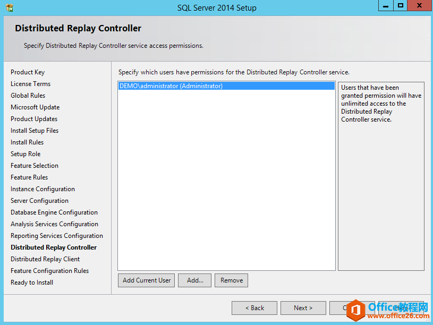This screenshot has height=325, width=433.
Task: Click the SQL Server Setup title bar icon
Action: (x=10, y=8)
